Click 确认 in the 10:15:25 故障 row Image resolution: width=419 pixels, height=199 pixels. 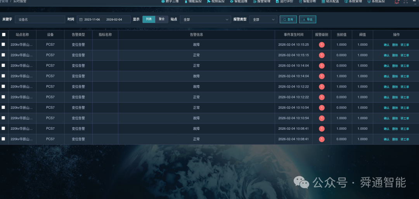[x=386, y=45]
